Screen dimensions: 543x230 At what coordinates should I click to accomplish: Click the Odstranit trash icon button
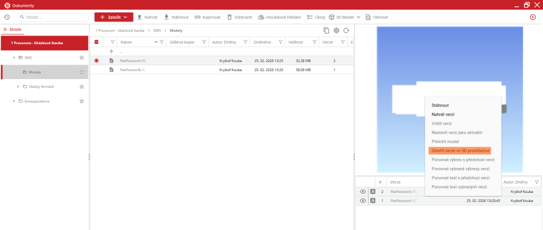237,17
